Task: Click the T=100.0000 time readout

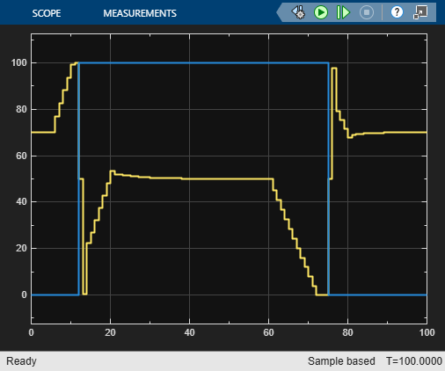Action: tap(413, 361)
